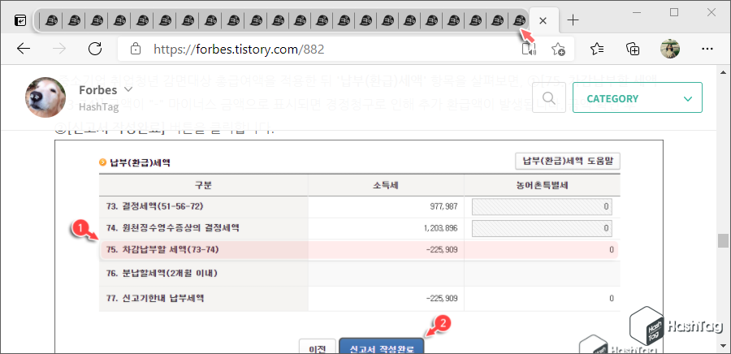
Task: Add this page to favorites star
Action: (558, 49)
